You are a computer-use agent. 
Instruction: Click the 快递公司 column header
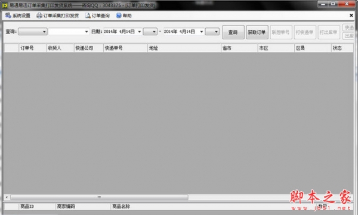pyautogui.click(x=88, y=48)
